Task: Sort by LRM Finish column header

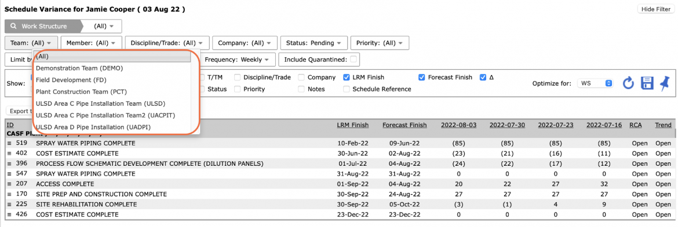Action: [x=353, y=125]
